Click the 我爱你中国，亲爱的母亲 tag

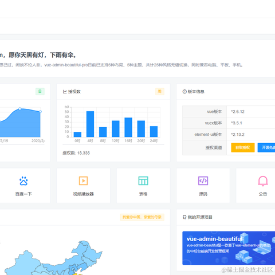(142, 217)
